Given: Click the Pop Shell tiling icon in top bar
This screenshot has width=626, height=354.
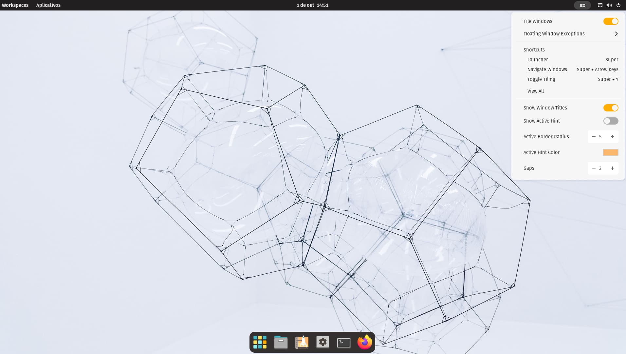Looking at the screenshot, I should click(582, 5).
